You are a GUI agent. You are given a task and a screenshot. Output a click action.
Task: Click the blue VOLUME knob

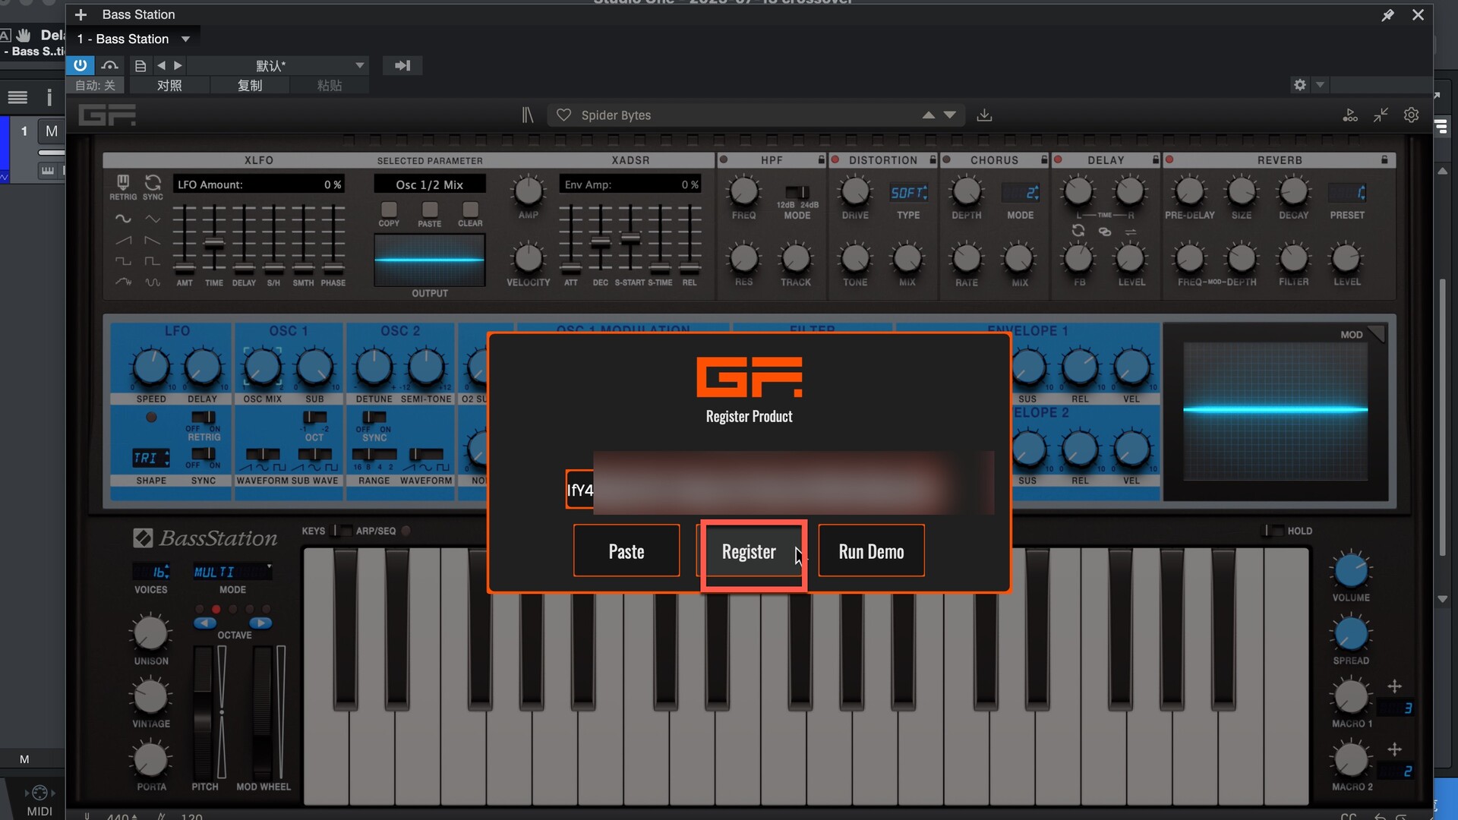coord(1351,571)
